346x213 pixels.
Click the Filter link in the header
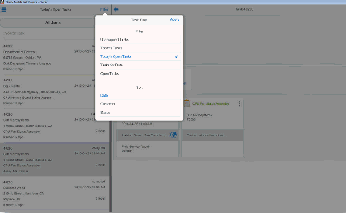point(104,9)
